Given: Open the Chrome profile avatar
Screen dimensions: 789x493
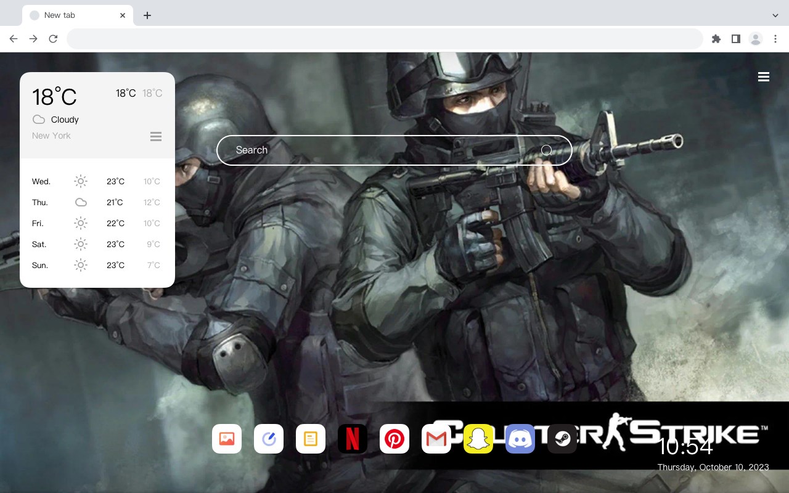Looking at the screenshot, I should [756, 39].
